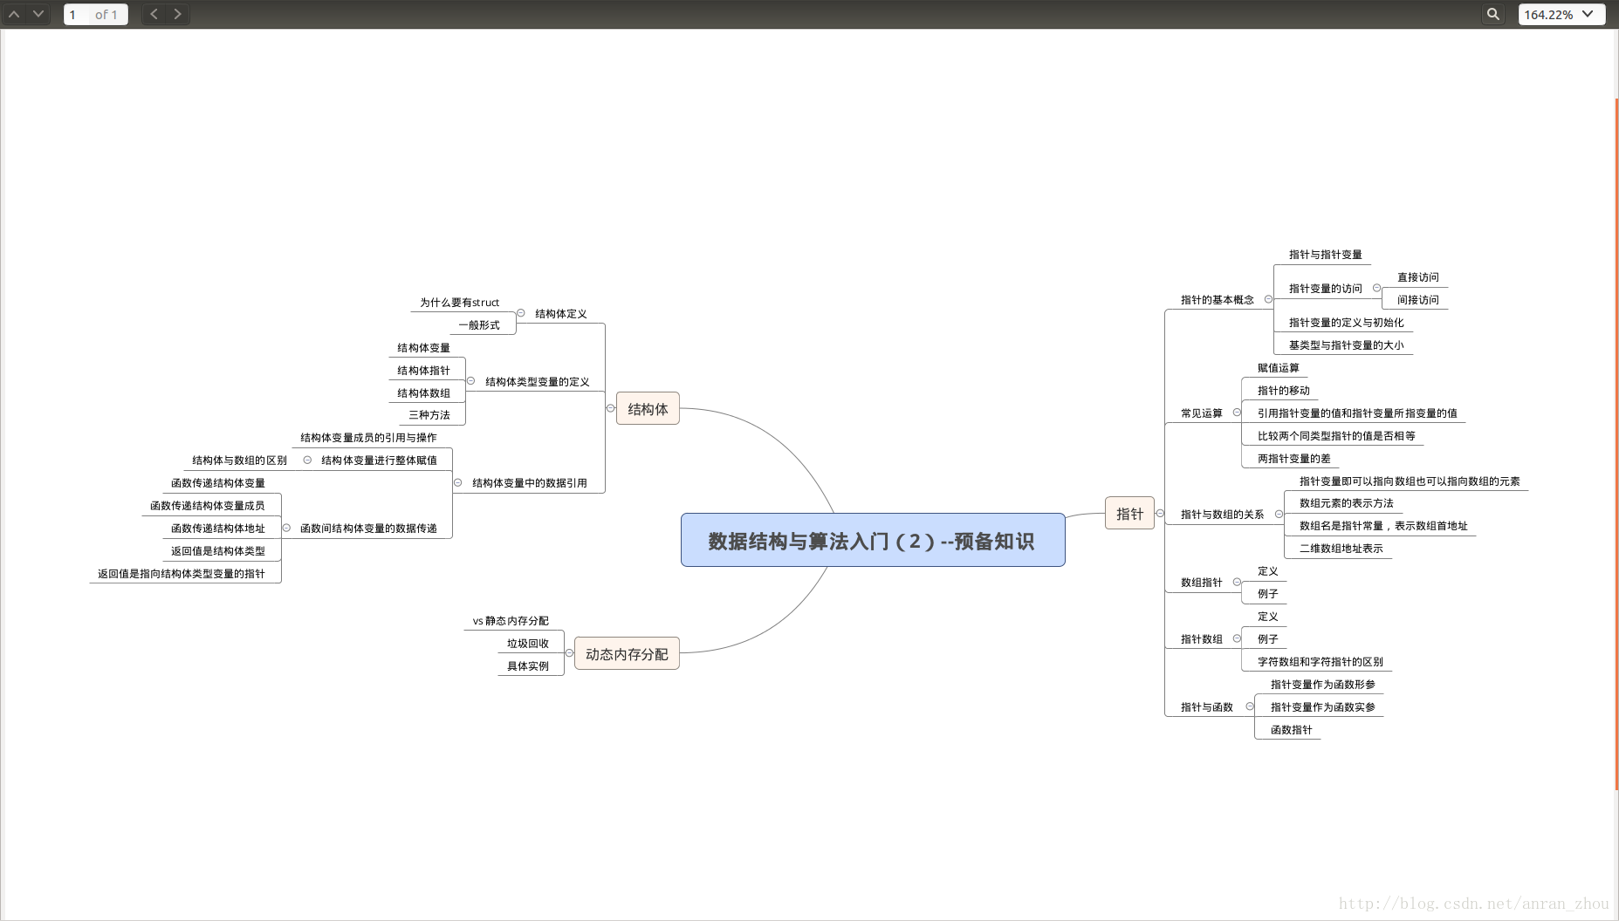
Task: Collapse circle next to 指针与函数
Action: (1250, 706)
